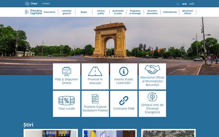Click the Știri section heading
The image size is (219, 137).
28,125
